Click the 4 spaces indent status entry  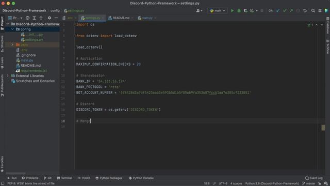(236, 183)
